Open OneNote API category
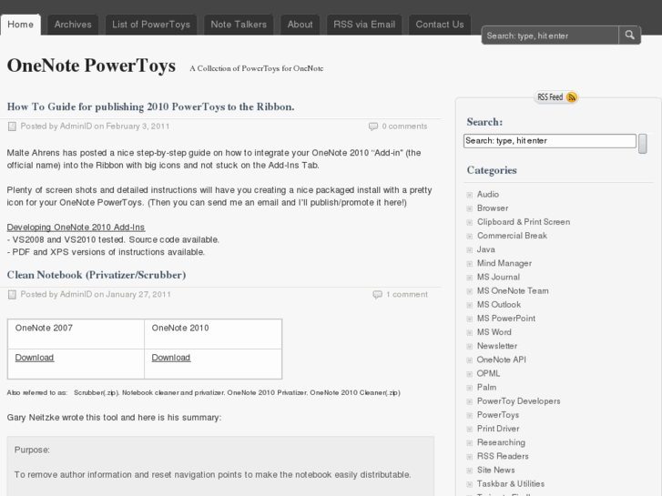Screen dimensions: 662x496 click(501, 359)
